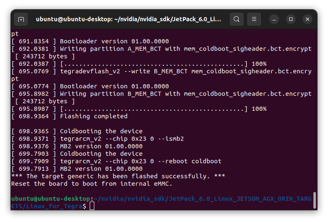
Task: Click the "Writing partition B_MEM_BCT" line
Action: pos(161,97)
